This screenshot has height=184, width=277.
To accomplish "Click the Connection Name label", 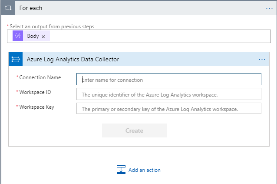I will (x=40, y=77).
